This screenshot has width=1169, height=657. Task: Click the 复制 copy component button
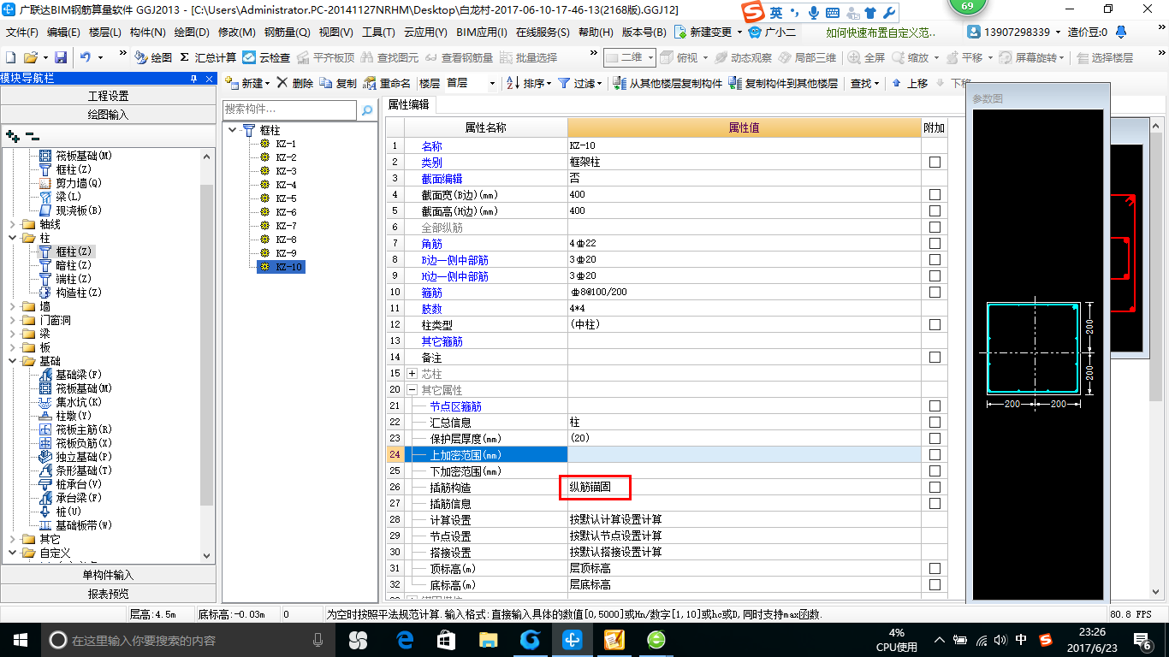pyautogui.click(x=338, y=83)
